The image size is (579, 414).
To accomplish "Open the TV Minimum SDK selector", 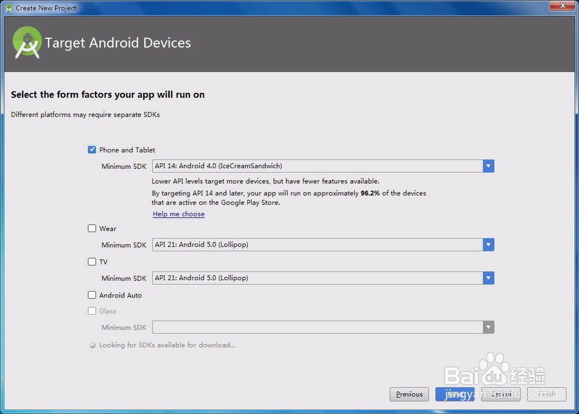I will [x=318, y=278].
